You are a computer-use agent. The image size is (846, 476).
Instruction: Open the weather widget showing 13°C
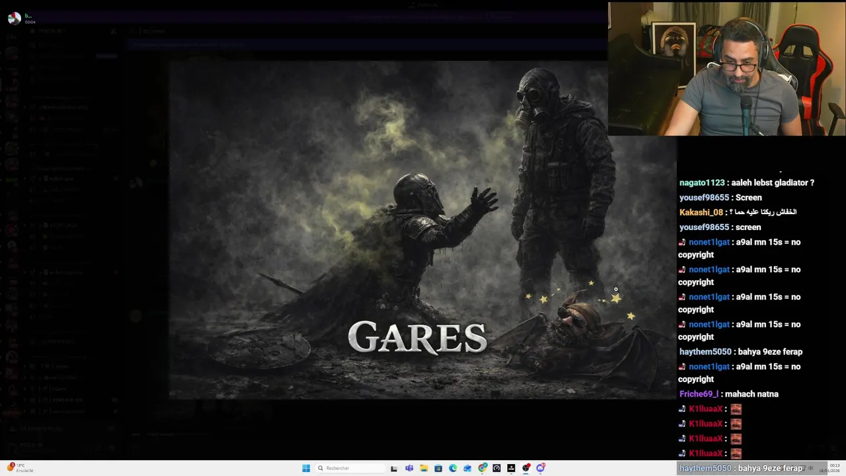coord(20,468)
